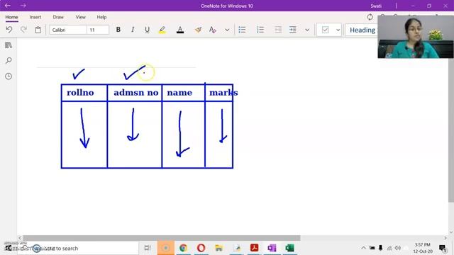Open the Search magnifier in sidebar

click(9, 60)
